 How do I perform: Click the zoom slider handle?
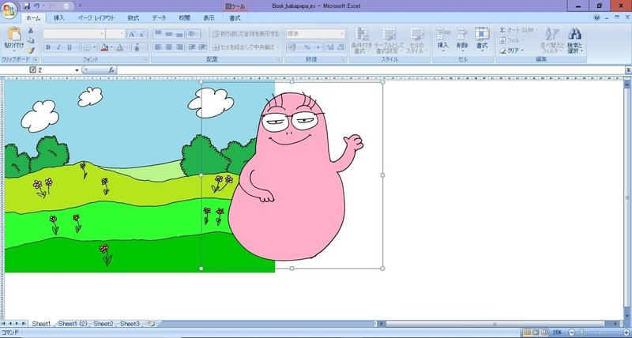[581, 332]
